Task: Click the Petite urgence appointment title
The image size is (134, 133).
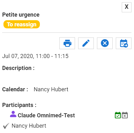Action: [21, 15]
